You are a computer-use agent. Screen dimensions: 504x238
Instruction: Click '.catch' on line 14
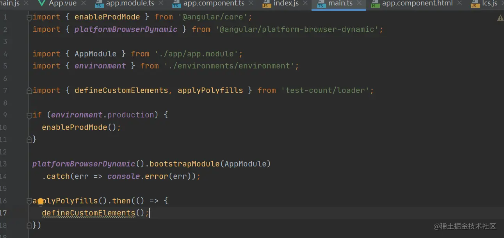click(56, 176)
